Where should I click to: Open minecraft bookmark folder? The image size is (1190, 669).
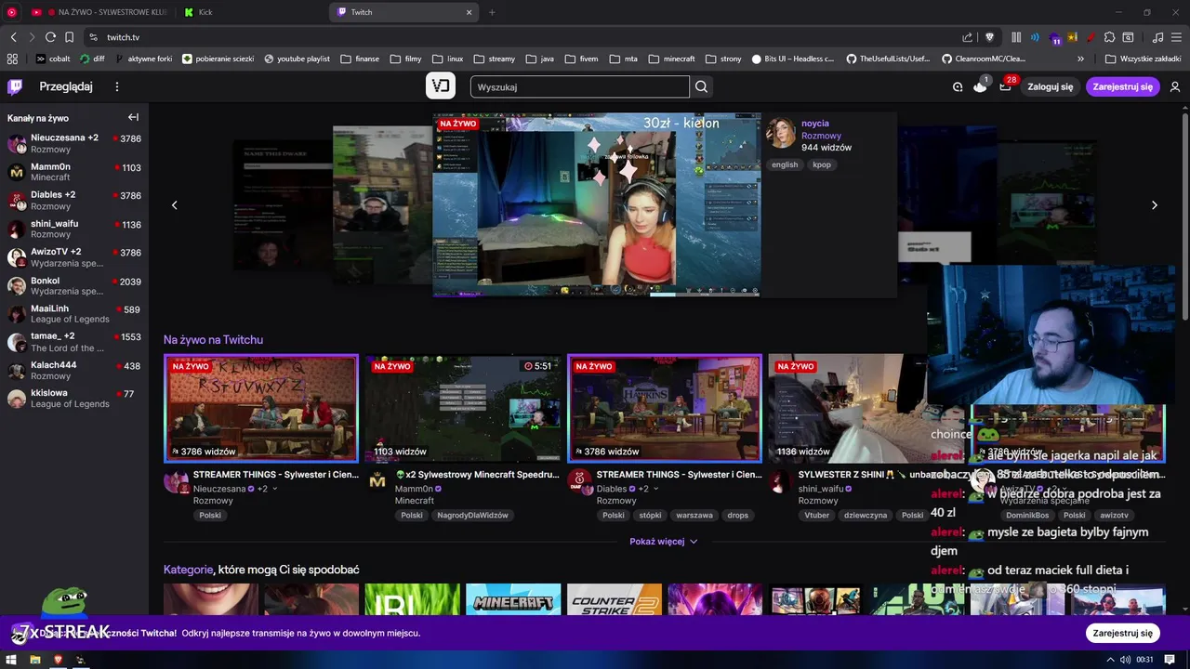coord(671,59)
